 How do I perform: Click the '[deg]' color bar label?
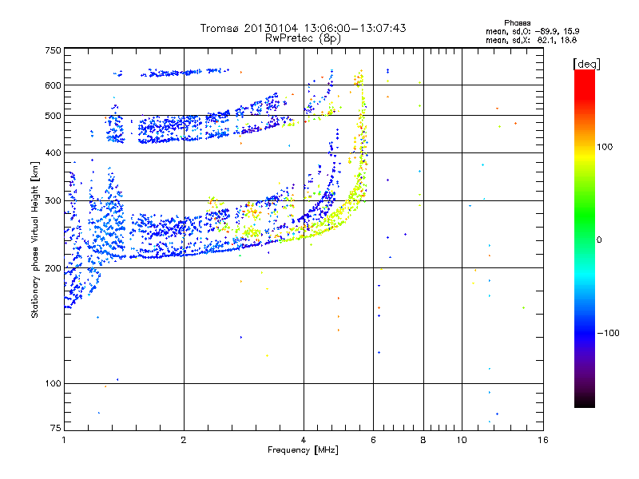(586, 64)
